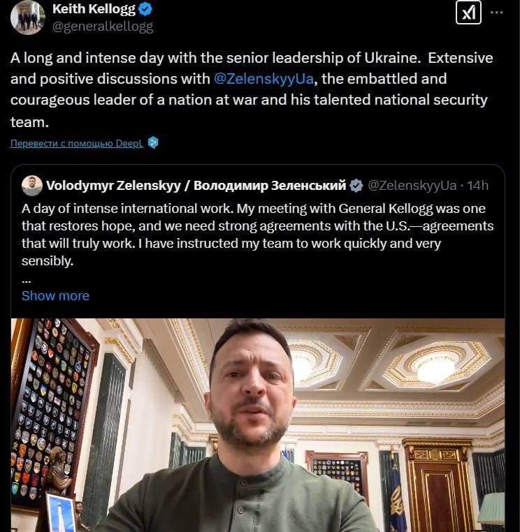Click Keith Kellogg's verified badge
Image resolution: width=520 pixels, height=532 pixels.
(x=145, y=9)
